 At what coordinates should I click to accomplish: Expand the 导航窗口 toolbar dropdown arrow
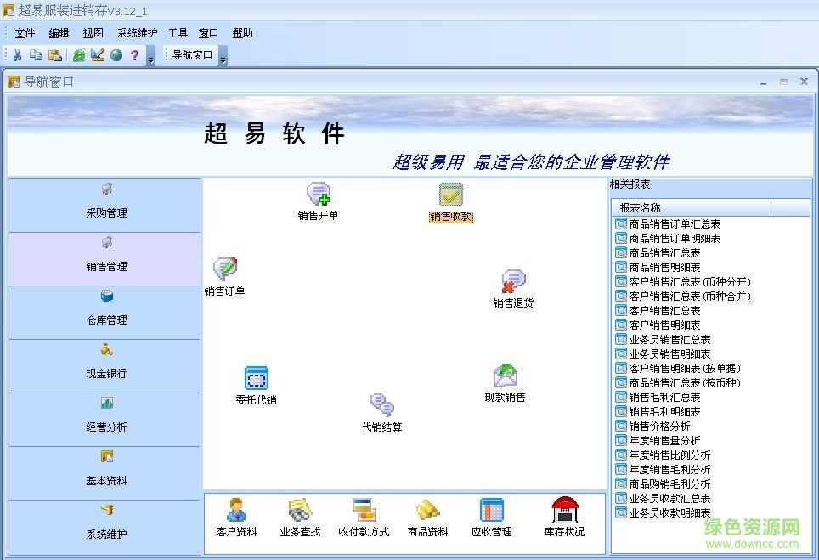coord(223,59)
